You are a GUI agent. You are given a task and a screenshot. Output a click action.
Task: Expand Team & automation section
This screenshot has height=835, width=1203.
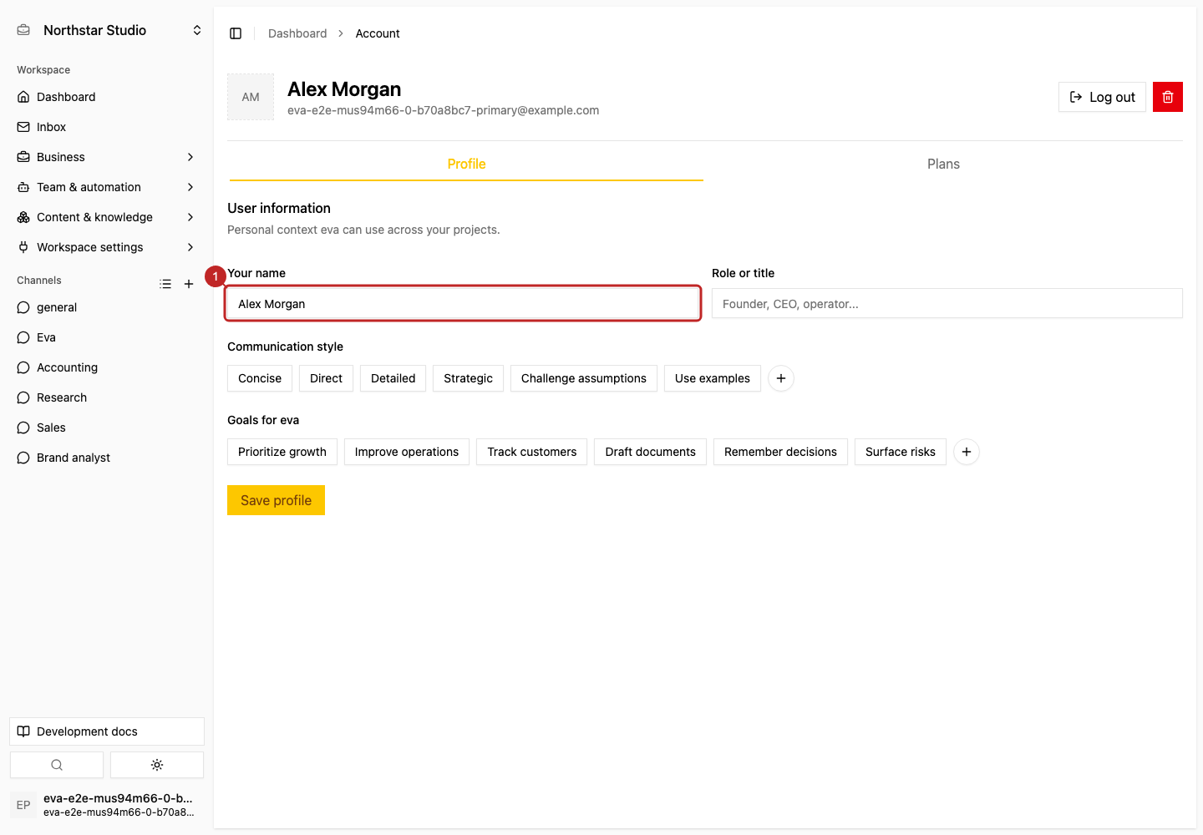tap(107, 187)
